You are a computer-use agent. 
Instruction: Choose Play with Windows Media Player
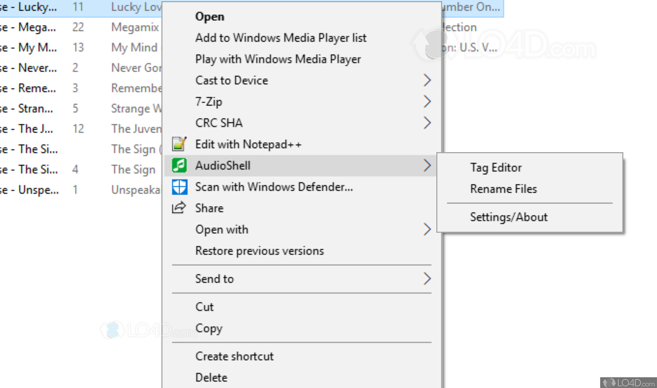278,59
